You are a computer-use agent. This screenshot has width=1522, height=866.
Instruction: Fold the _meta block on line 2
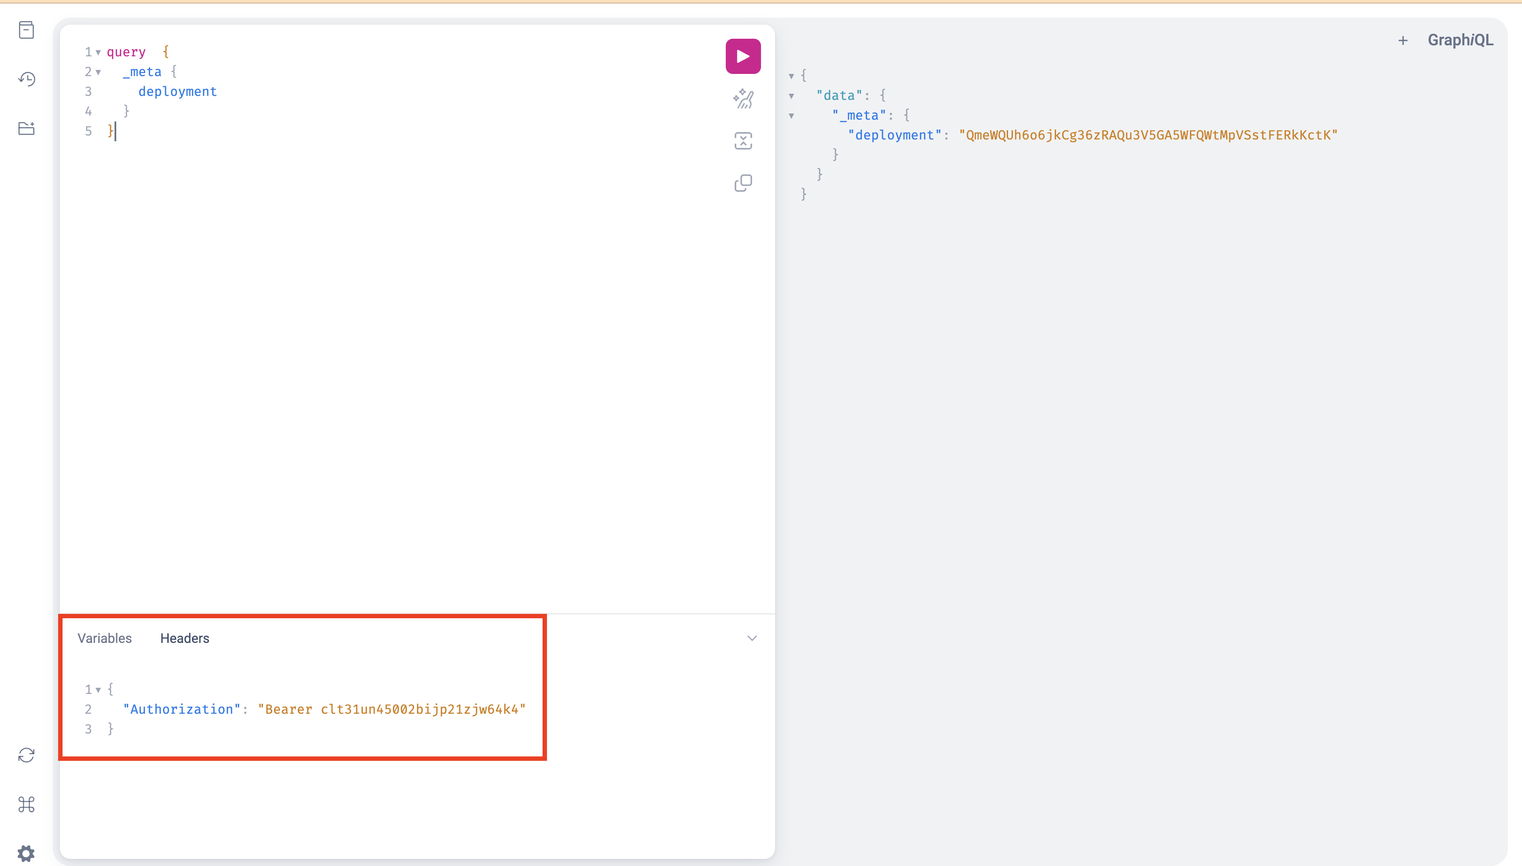tap(98, 72)
